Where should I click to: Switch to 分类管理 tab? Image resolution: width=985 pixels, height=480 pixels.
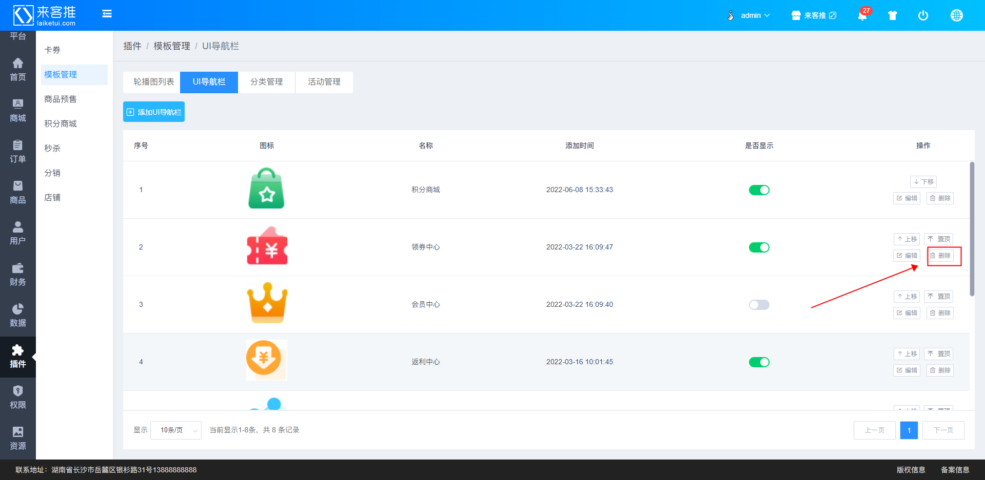pos(267,82)
